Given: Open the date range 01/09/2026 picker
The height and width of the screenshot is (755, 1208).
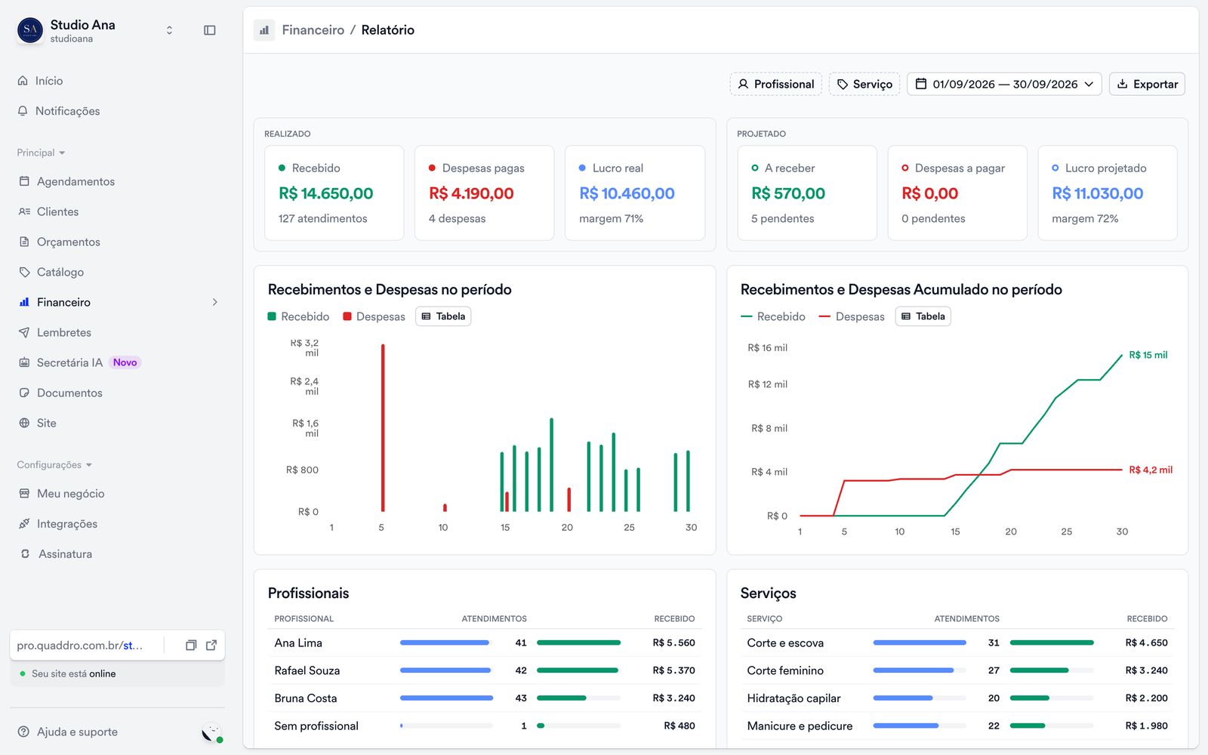Looking at the screenshot, I should [x=1004, y=84].
